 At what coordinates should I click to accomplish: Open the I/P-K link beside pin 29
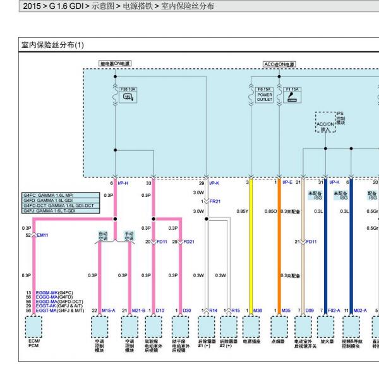(214, 183)
